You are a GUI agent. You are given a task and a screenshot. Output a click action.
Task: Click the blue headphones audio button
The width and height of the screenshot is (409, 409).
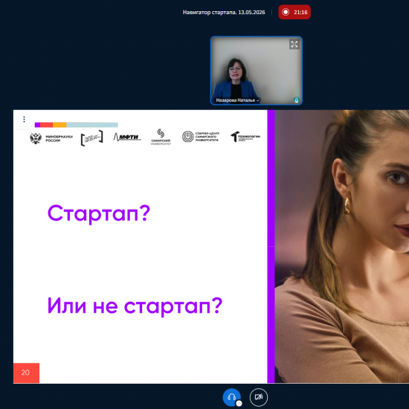pos(231,397)
